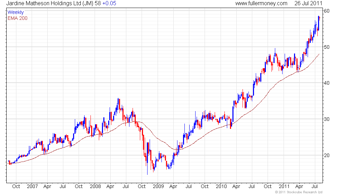Viewport: 341px width, 195px height.
Task: Click the Stockcube Research Ltd copyright text
Action: pos(299,192)
